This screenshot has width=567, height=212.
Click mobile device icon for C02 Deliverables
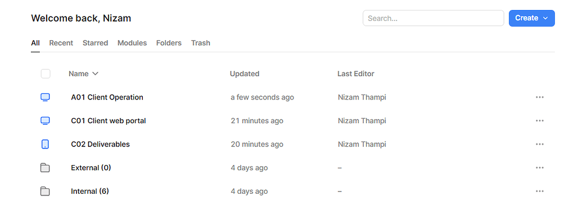45,144
